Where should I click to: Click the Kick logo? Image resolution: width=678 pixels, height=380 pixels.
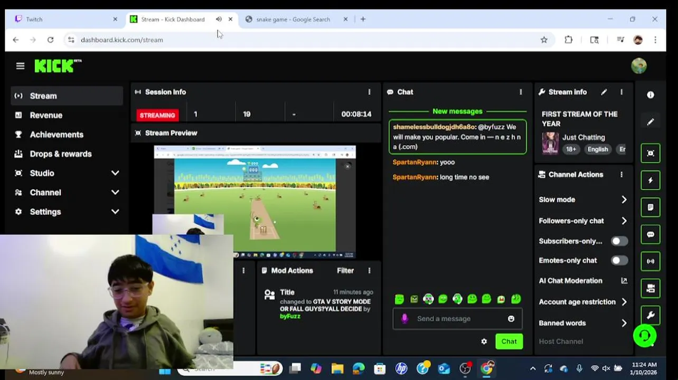click(x=58, y=66)
